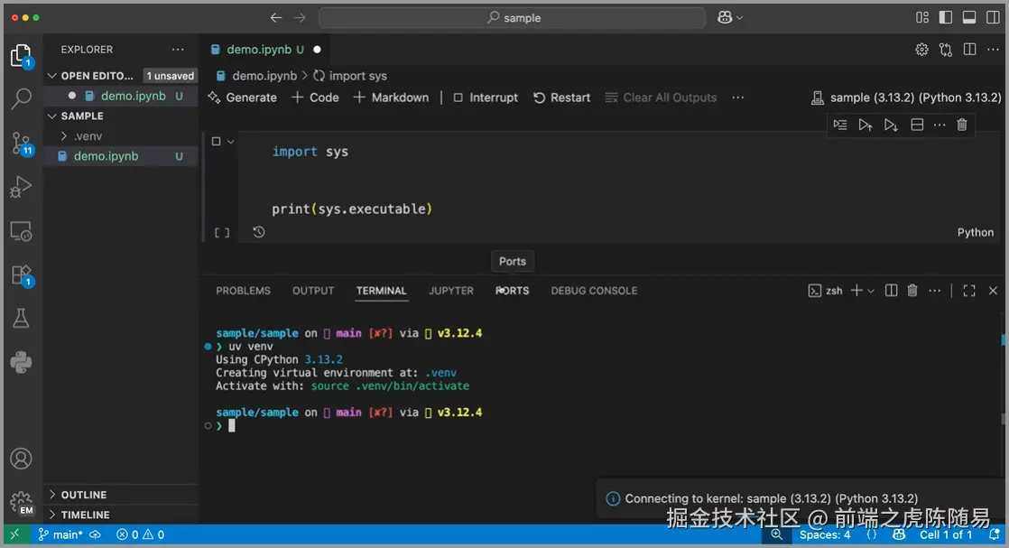Open the new terminal launch profile dropdown
This screenshot has width=1009, height=548.
click(x=871, y=291)
